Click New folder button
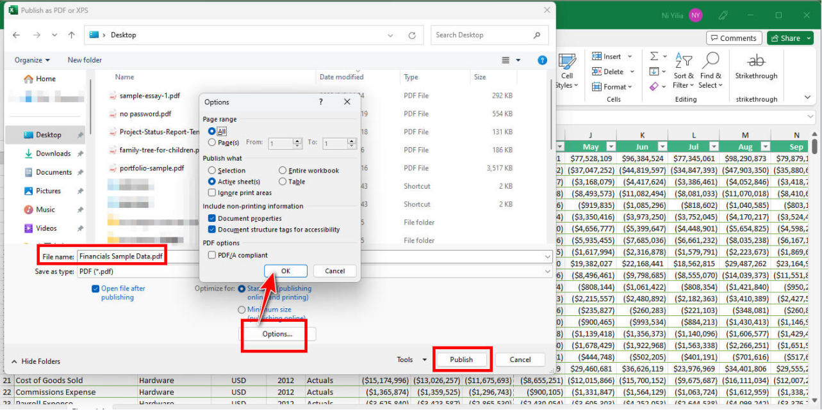 click(x=85, y=60)
